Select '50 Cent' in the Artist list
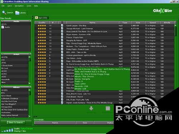The image size is (179, 134). 5,68
